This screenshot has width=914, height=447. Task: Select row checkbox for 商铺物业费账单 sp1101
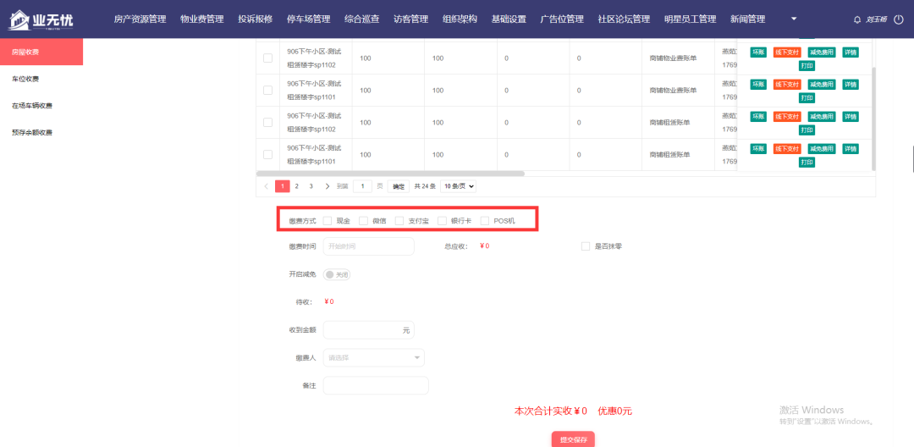tap(267, 91)
